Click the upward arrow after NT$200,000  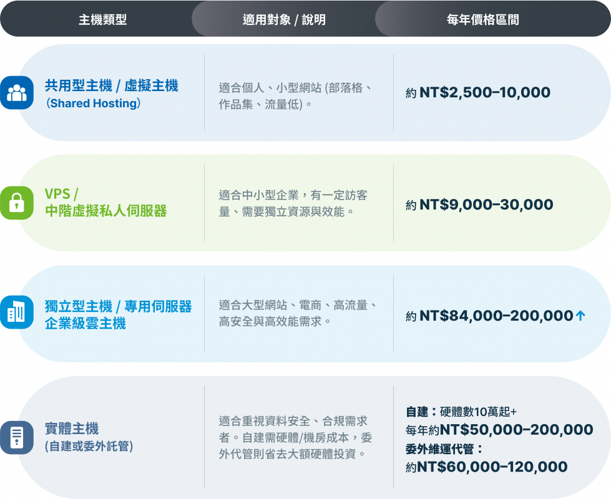[580, 316]
